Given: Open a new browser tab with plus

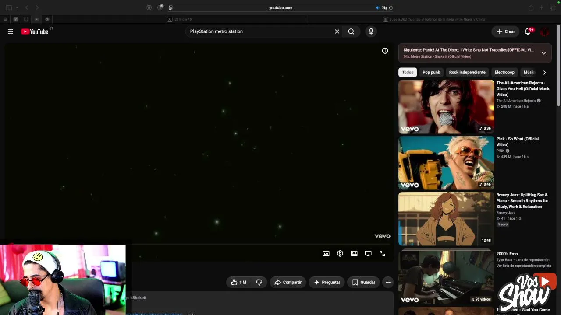Looking at the screenshot, I should click(542, 7).
